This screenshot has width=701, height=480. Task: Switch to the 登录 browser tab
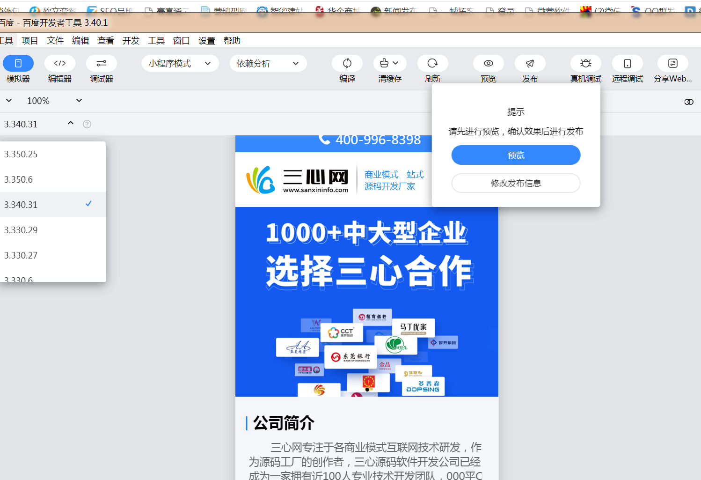501,10
